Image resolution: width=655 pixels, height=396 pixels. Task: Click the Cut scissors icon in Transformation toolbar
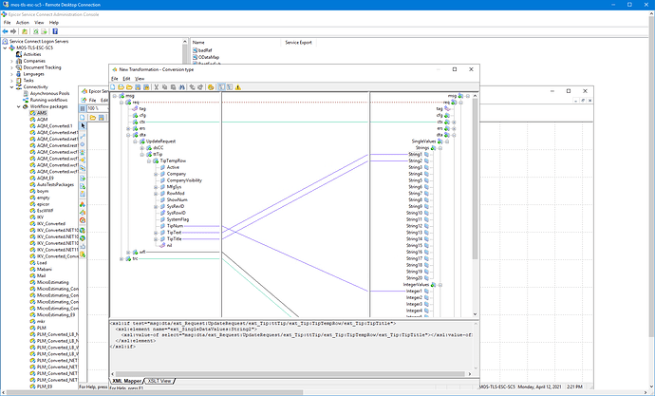point(157,86)
